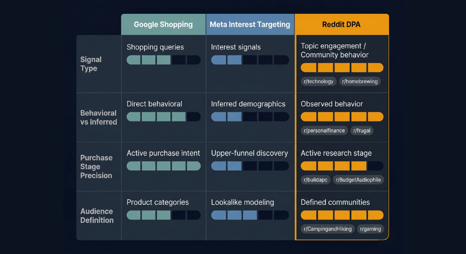The image size is (466, 254).
Task: Click the Behavioral vs Inferred row label
Action: pyautogui.click(x=99, y=117)
